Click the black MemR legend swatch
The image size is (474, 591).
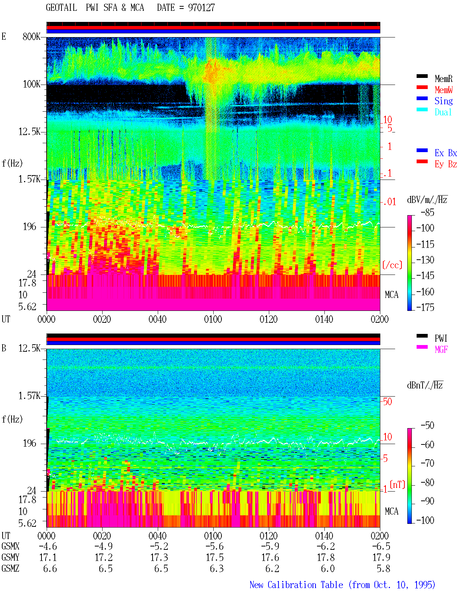[x=422, y=76]
